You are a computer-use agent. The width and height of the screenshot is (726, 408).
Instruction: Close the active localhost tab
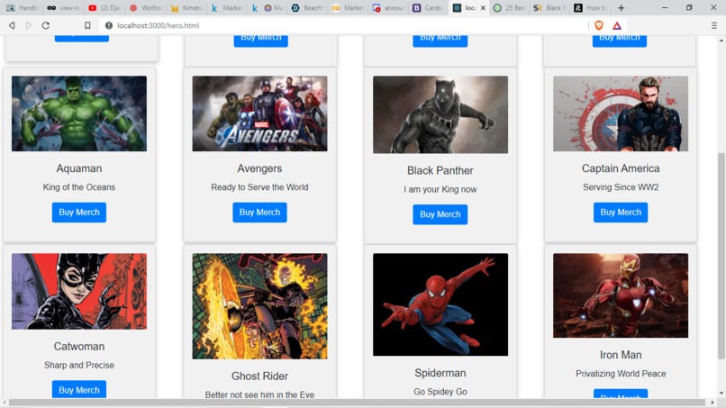tap(483, 8)
